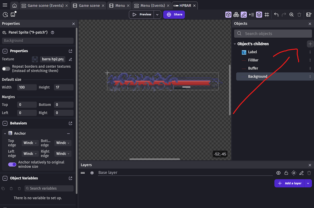Click the zoom magnifier toolbar icon
Image resolution: width=314 pixels, height=208 pixels.
click(291, 14)
